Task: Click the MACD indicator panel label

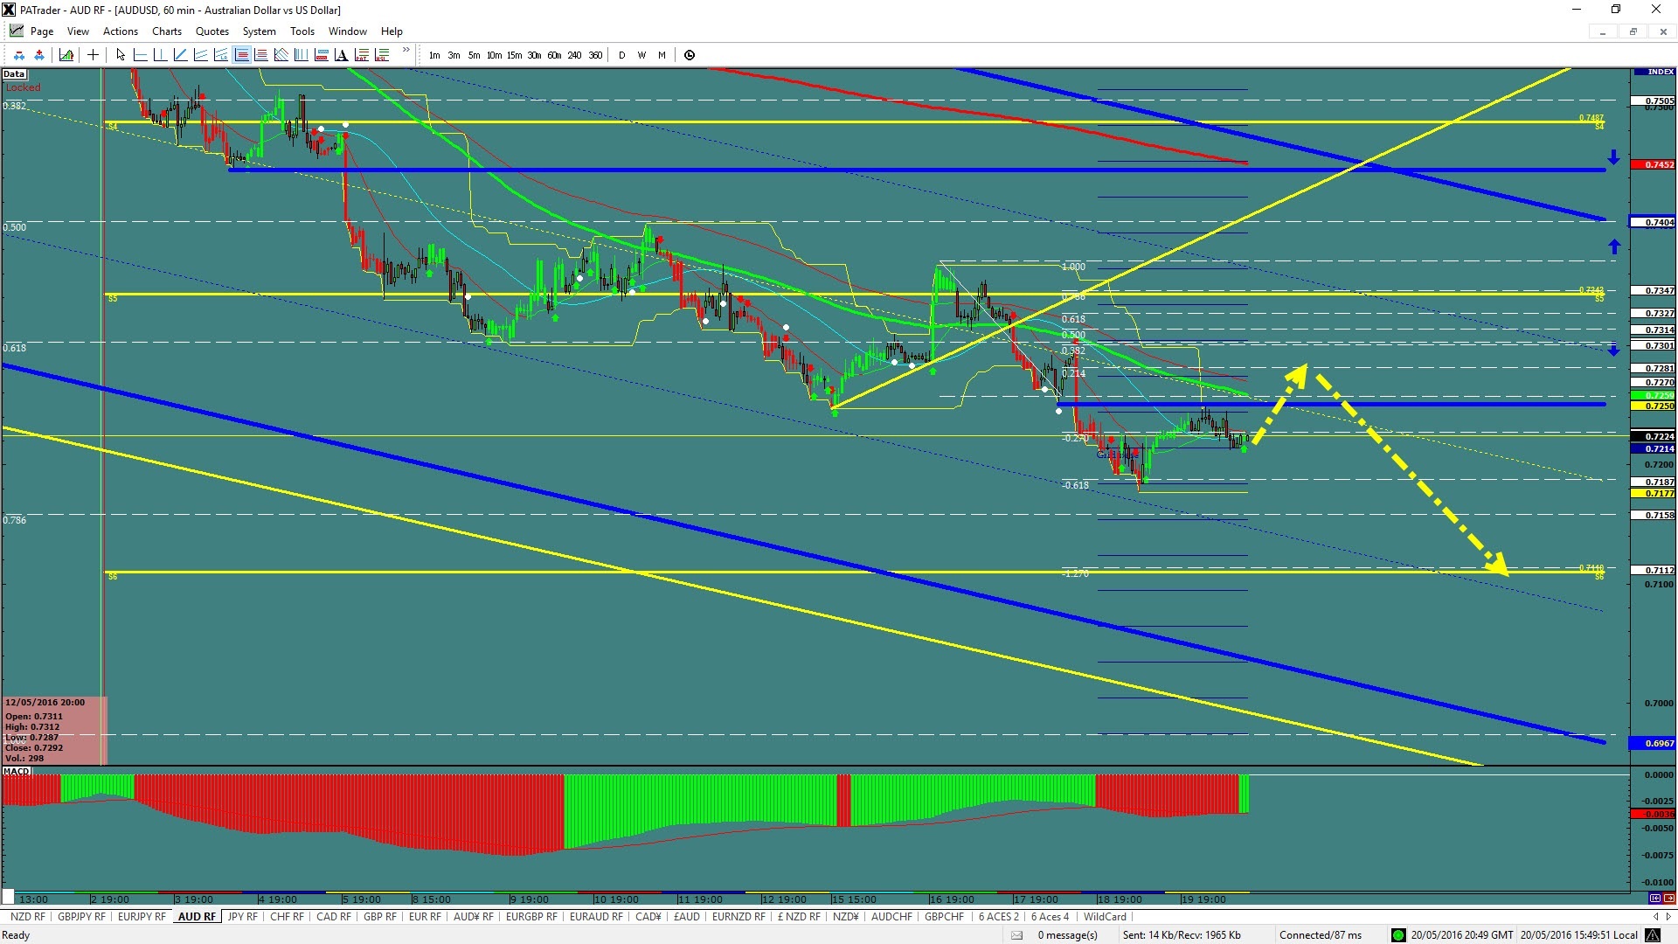Action: click(x=17, y=771)
